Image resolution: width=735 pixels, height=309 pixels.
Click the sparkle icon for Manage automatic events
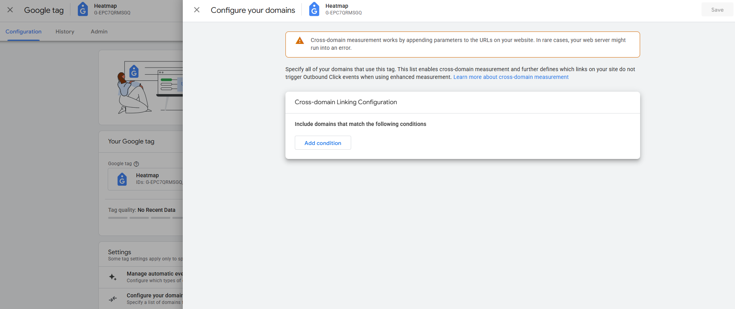[113, 277]
